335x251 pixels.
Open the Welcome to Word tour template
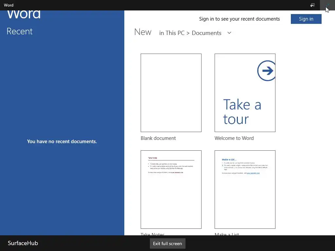click(x=245, y=93)
